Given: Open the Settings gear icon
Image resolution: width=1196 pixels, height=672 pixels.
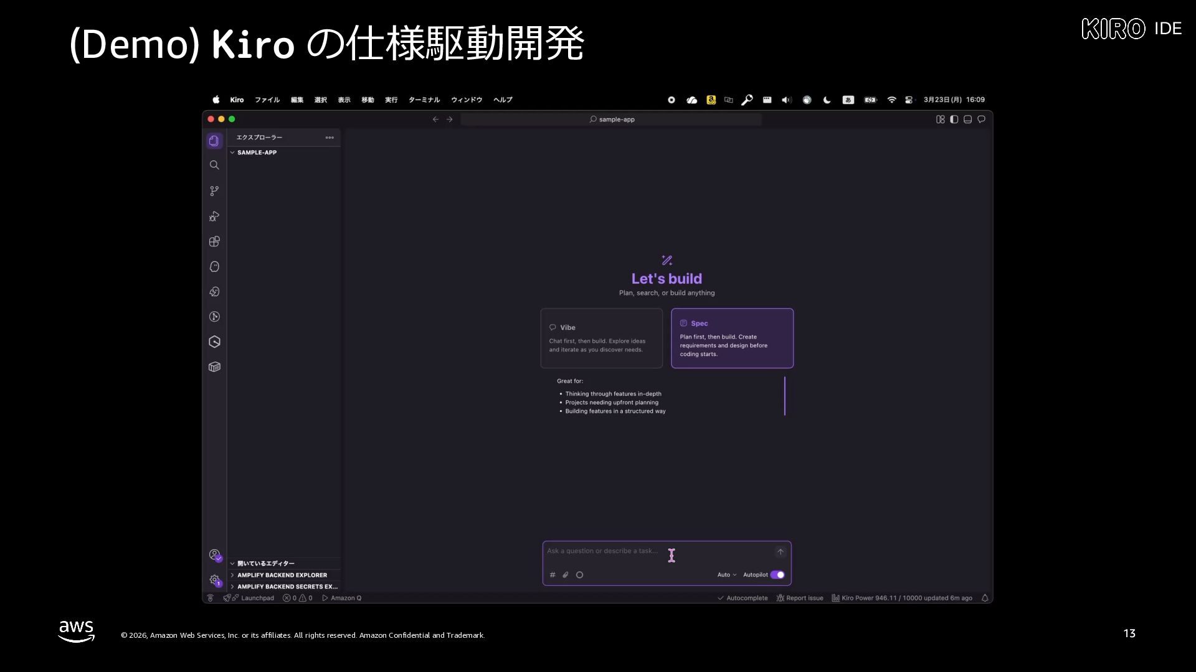Looking at the screenshot, I should [214, 580].
